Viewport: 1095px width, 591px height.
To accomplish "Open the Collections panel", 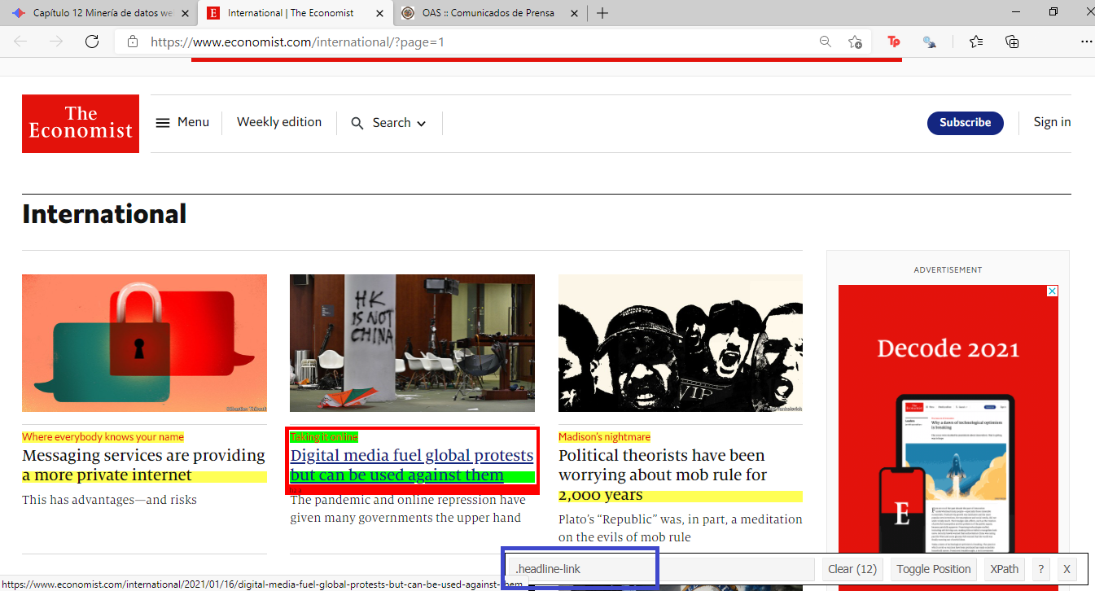I will (1012, 42).
